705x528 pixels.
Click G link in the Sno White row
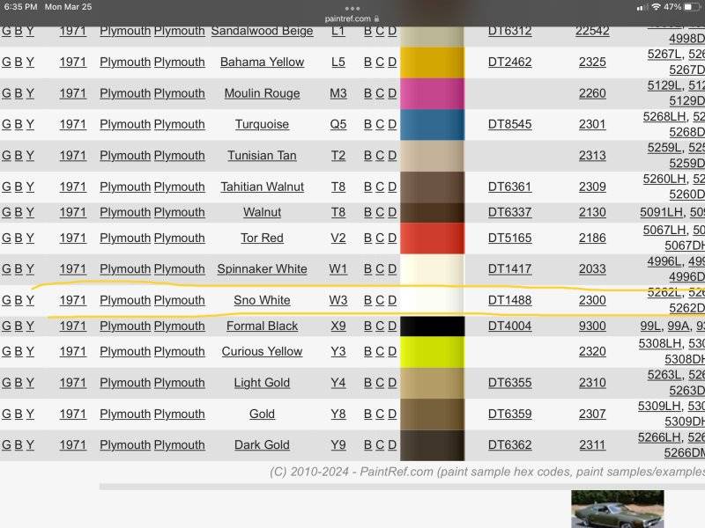(x=6, y=300)
